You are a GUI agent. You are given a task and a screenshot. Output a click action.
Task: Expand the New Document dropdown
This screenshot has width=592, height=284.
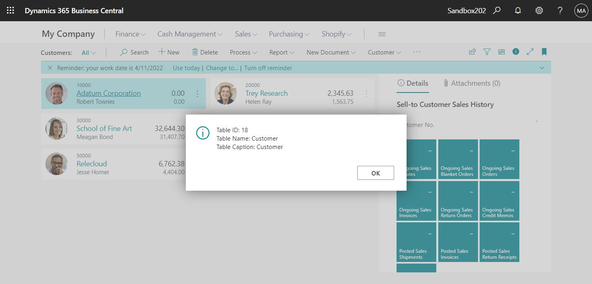330,52
